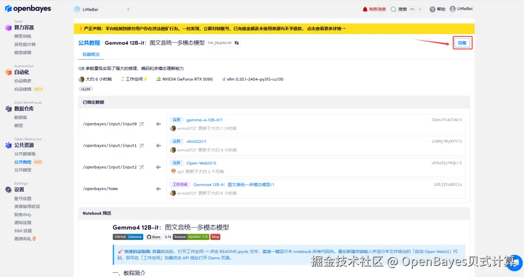Unbind icon next to /openbayes/input/input1
Viewport: 524px width, 277px height.
click(142, 146)
